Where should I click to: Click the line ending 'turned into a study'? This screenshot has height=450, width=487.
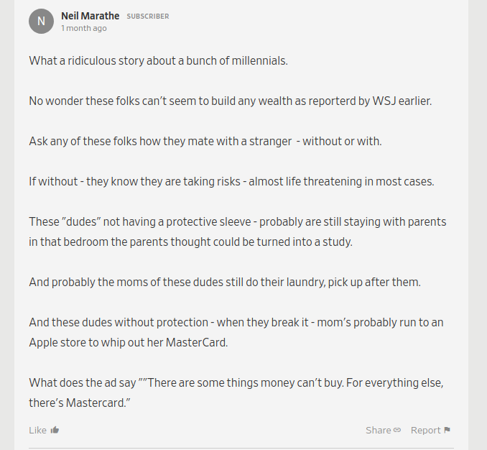point(190,242)
